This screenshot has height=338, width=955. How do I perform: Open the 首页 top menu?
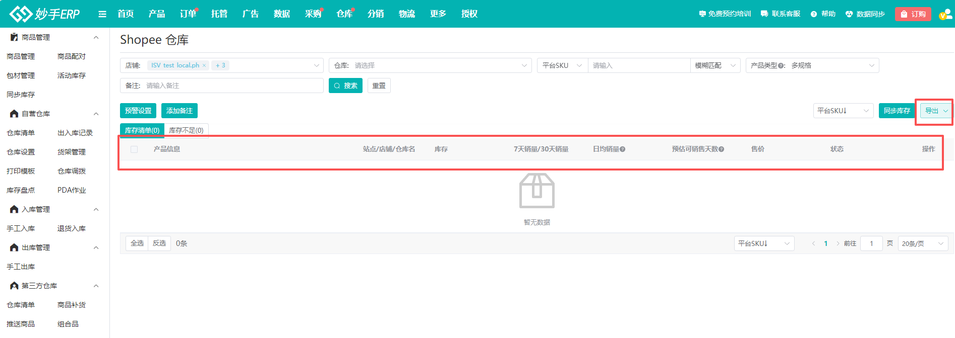click(x=126, y=14)
